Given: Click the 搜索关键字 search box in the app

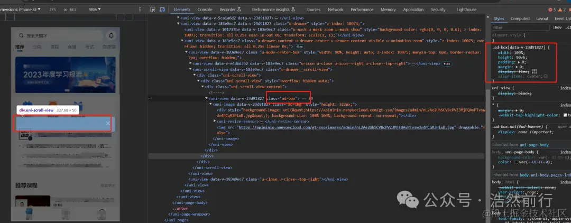Looking at the screenshot, I should [x=60, y=35].
